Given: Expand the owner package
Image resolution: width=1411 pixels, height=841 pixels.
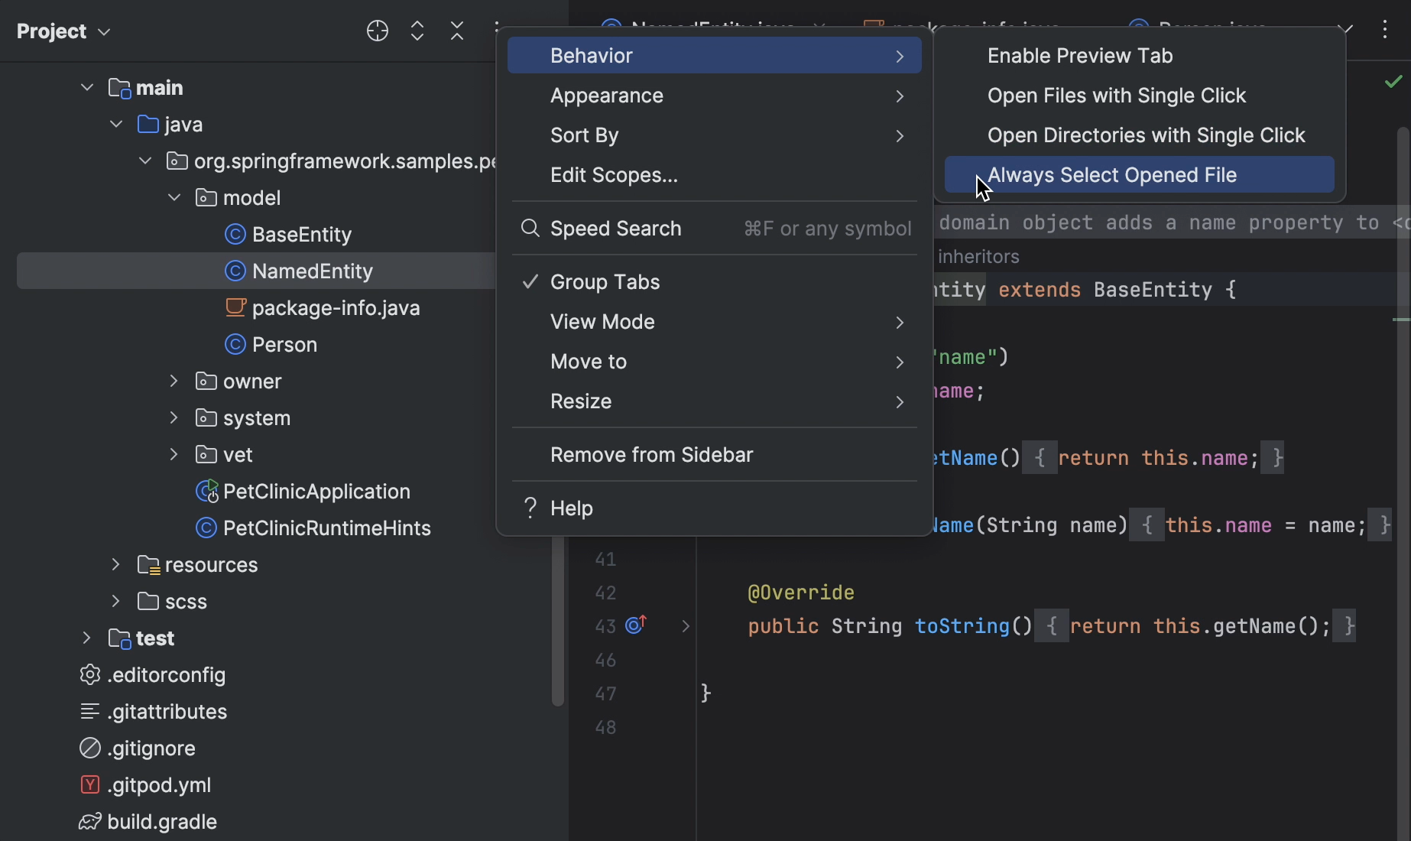Looking at the screenshot, I should [174, 381].
